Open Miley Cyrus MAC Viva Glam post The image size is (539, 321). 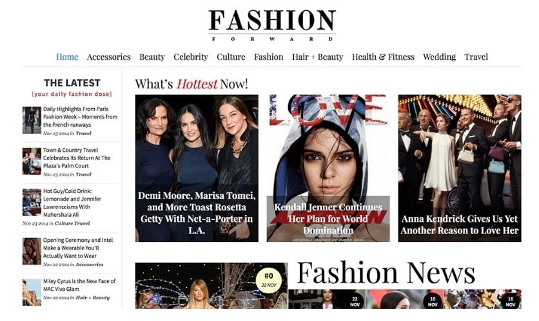[79, 284]
